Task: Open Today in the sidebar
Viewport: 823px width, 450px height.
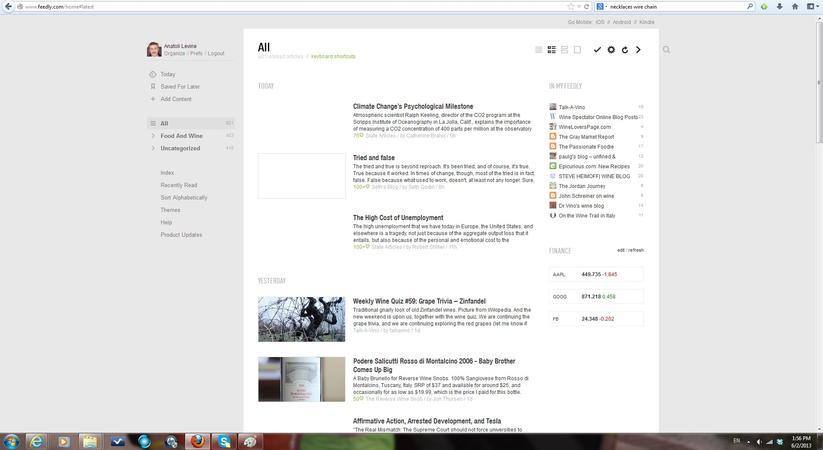Action: [168, 74]
